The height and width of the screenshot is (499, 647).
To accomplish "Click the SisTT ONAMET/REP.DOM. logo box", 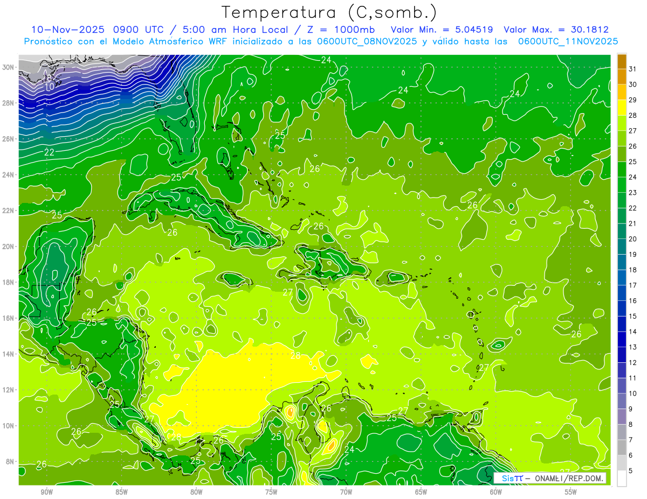I will pos(549,478).
